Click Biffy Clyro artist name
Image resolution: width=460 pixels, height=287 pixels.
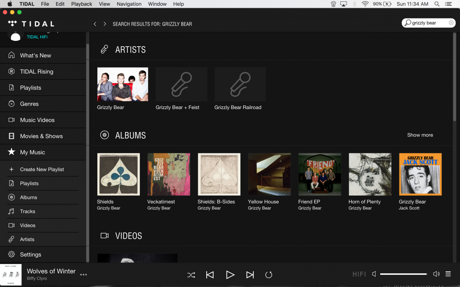[37, 279]
